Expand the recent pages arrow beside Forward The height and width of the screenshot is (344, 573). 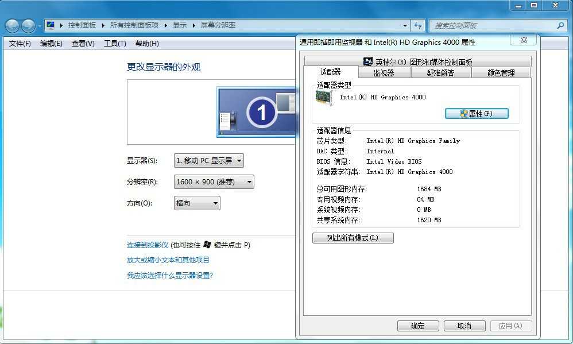pos(40,26)
